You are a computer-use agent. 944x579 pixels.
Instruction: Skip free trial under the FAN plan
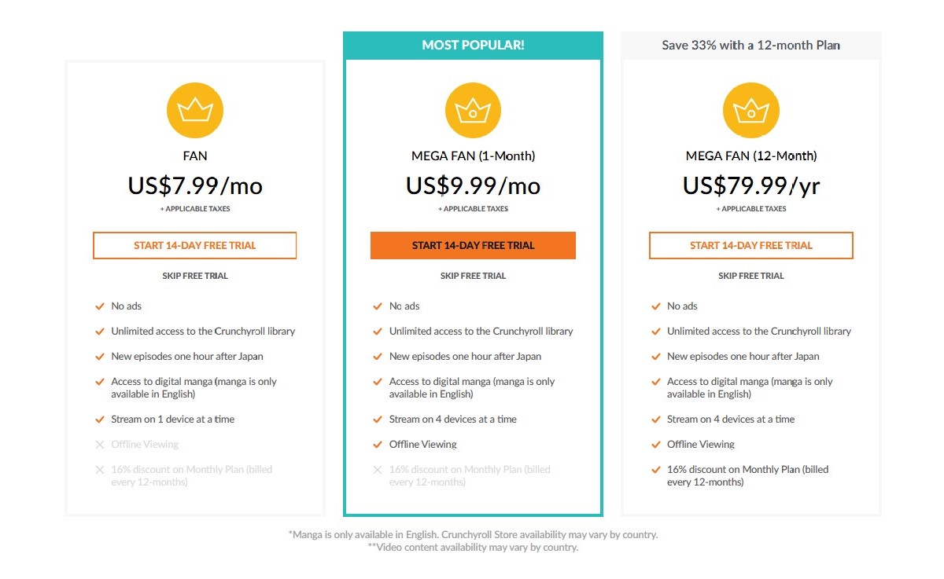[195, 276]
